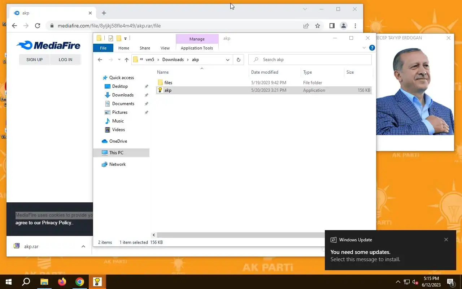Click the New folder icon in Explorer title bar
Screen dimensions: 462x289
[118, 38]
